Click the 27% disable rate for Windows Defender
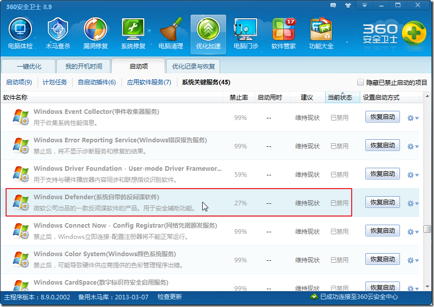Screen dimensions: 434x307 [x=240, y=203]
